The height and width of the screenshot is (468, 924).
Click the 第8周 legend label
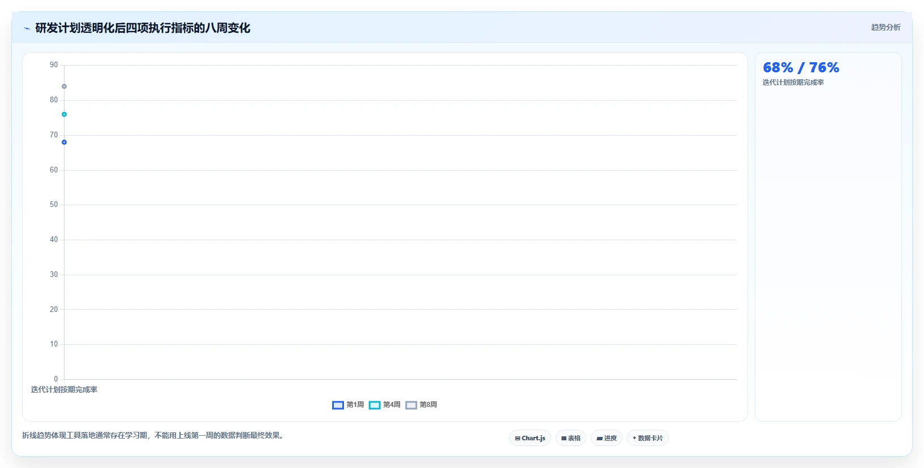pyautogui.click(x=428, y=405)
